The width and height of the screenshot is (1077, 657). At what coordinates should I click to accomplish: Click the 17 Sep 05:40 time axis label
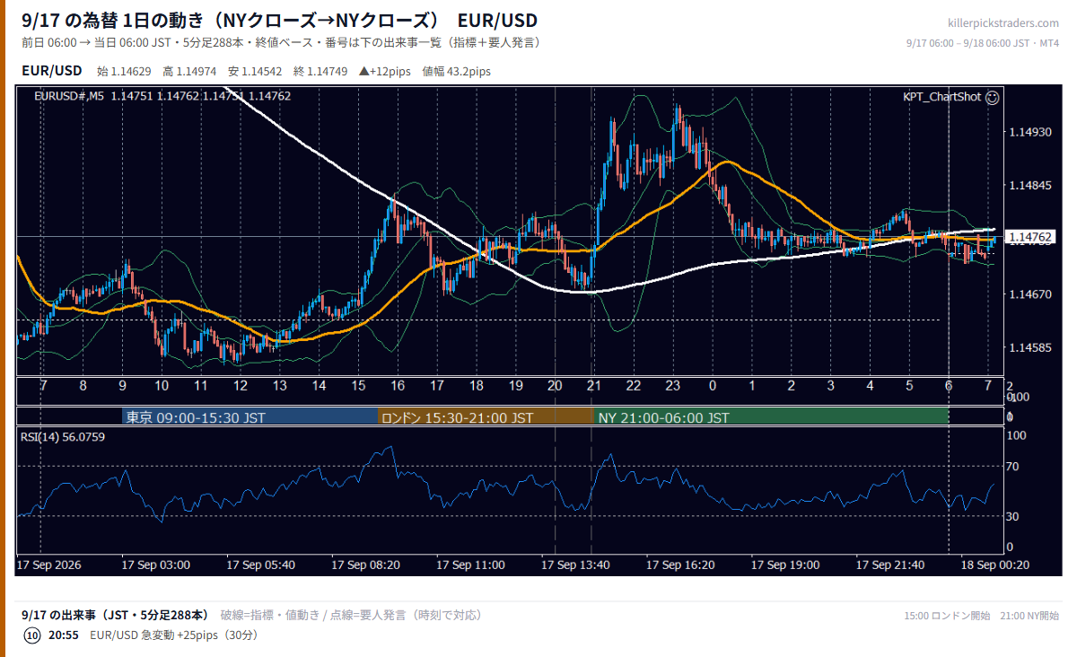coord(261,565)
